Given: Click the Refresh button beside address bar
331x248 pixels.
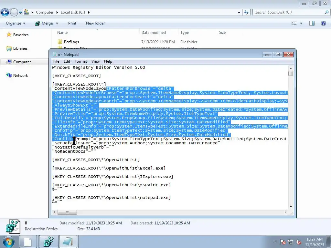Looking at the screenshot, I should pos(246,13).
